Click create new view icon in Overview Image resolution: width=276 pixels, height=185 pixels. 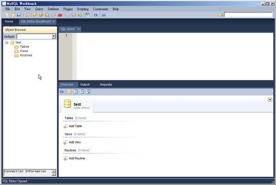coord(82,92)
